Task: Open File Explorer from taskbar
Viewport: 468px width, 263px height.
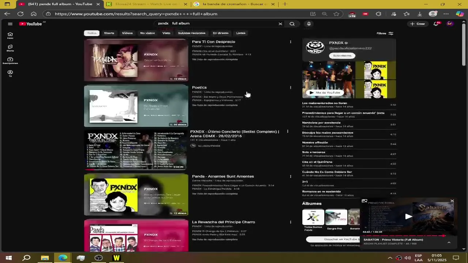Action: [45, 258]
